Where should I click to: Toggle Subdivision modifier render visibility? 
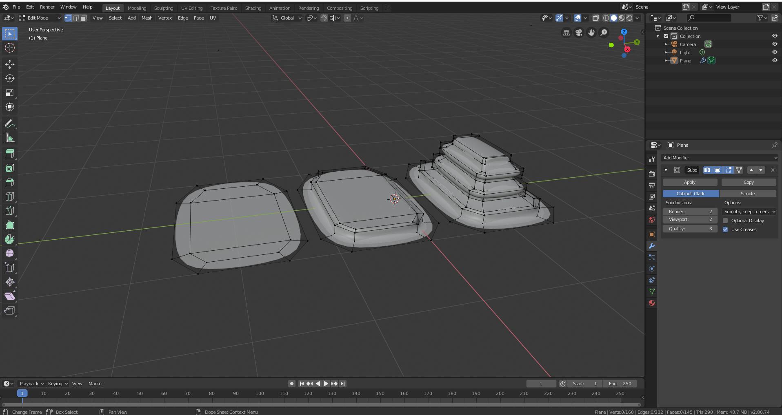pos(707,170)
